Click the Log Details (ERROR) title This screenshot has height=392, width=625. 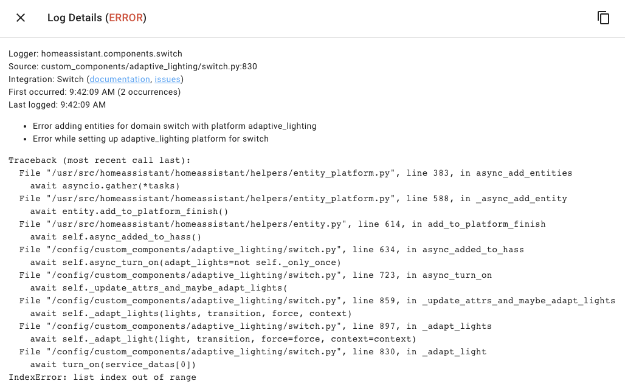97,18
